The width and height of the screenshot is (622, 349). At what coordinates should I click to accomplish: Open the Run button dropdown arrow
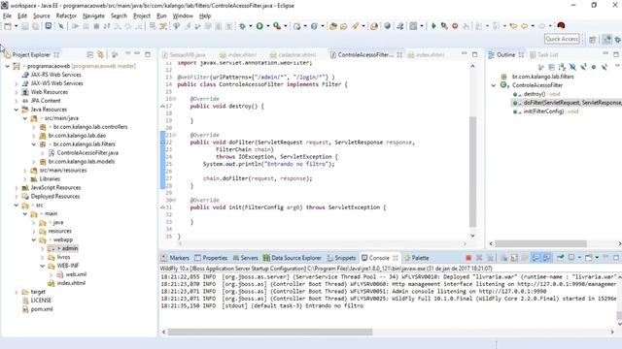click(268, 26)
